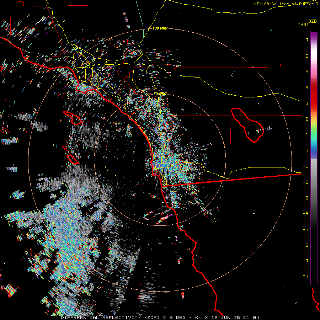Click the 01:04 timestamp
Screen dimensions: 320x320
252,318
